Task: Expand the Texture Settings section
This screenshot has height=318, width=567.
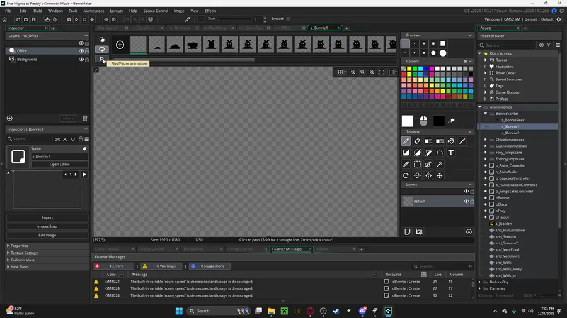Action: click(8, 253)
